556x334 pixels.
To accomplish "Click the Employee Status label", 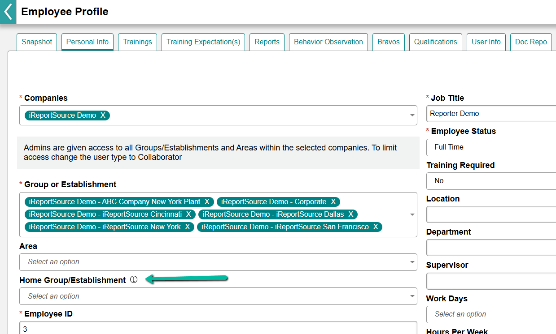I will point(464,131).
